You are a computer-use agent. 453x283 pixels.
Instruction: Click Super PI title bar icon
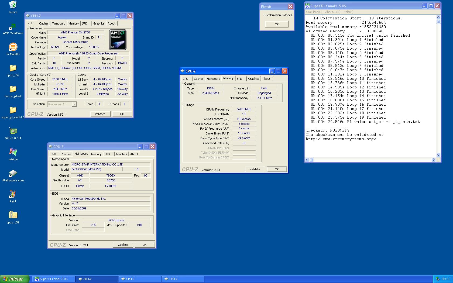coord(307,6)
